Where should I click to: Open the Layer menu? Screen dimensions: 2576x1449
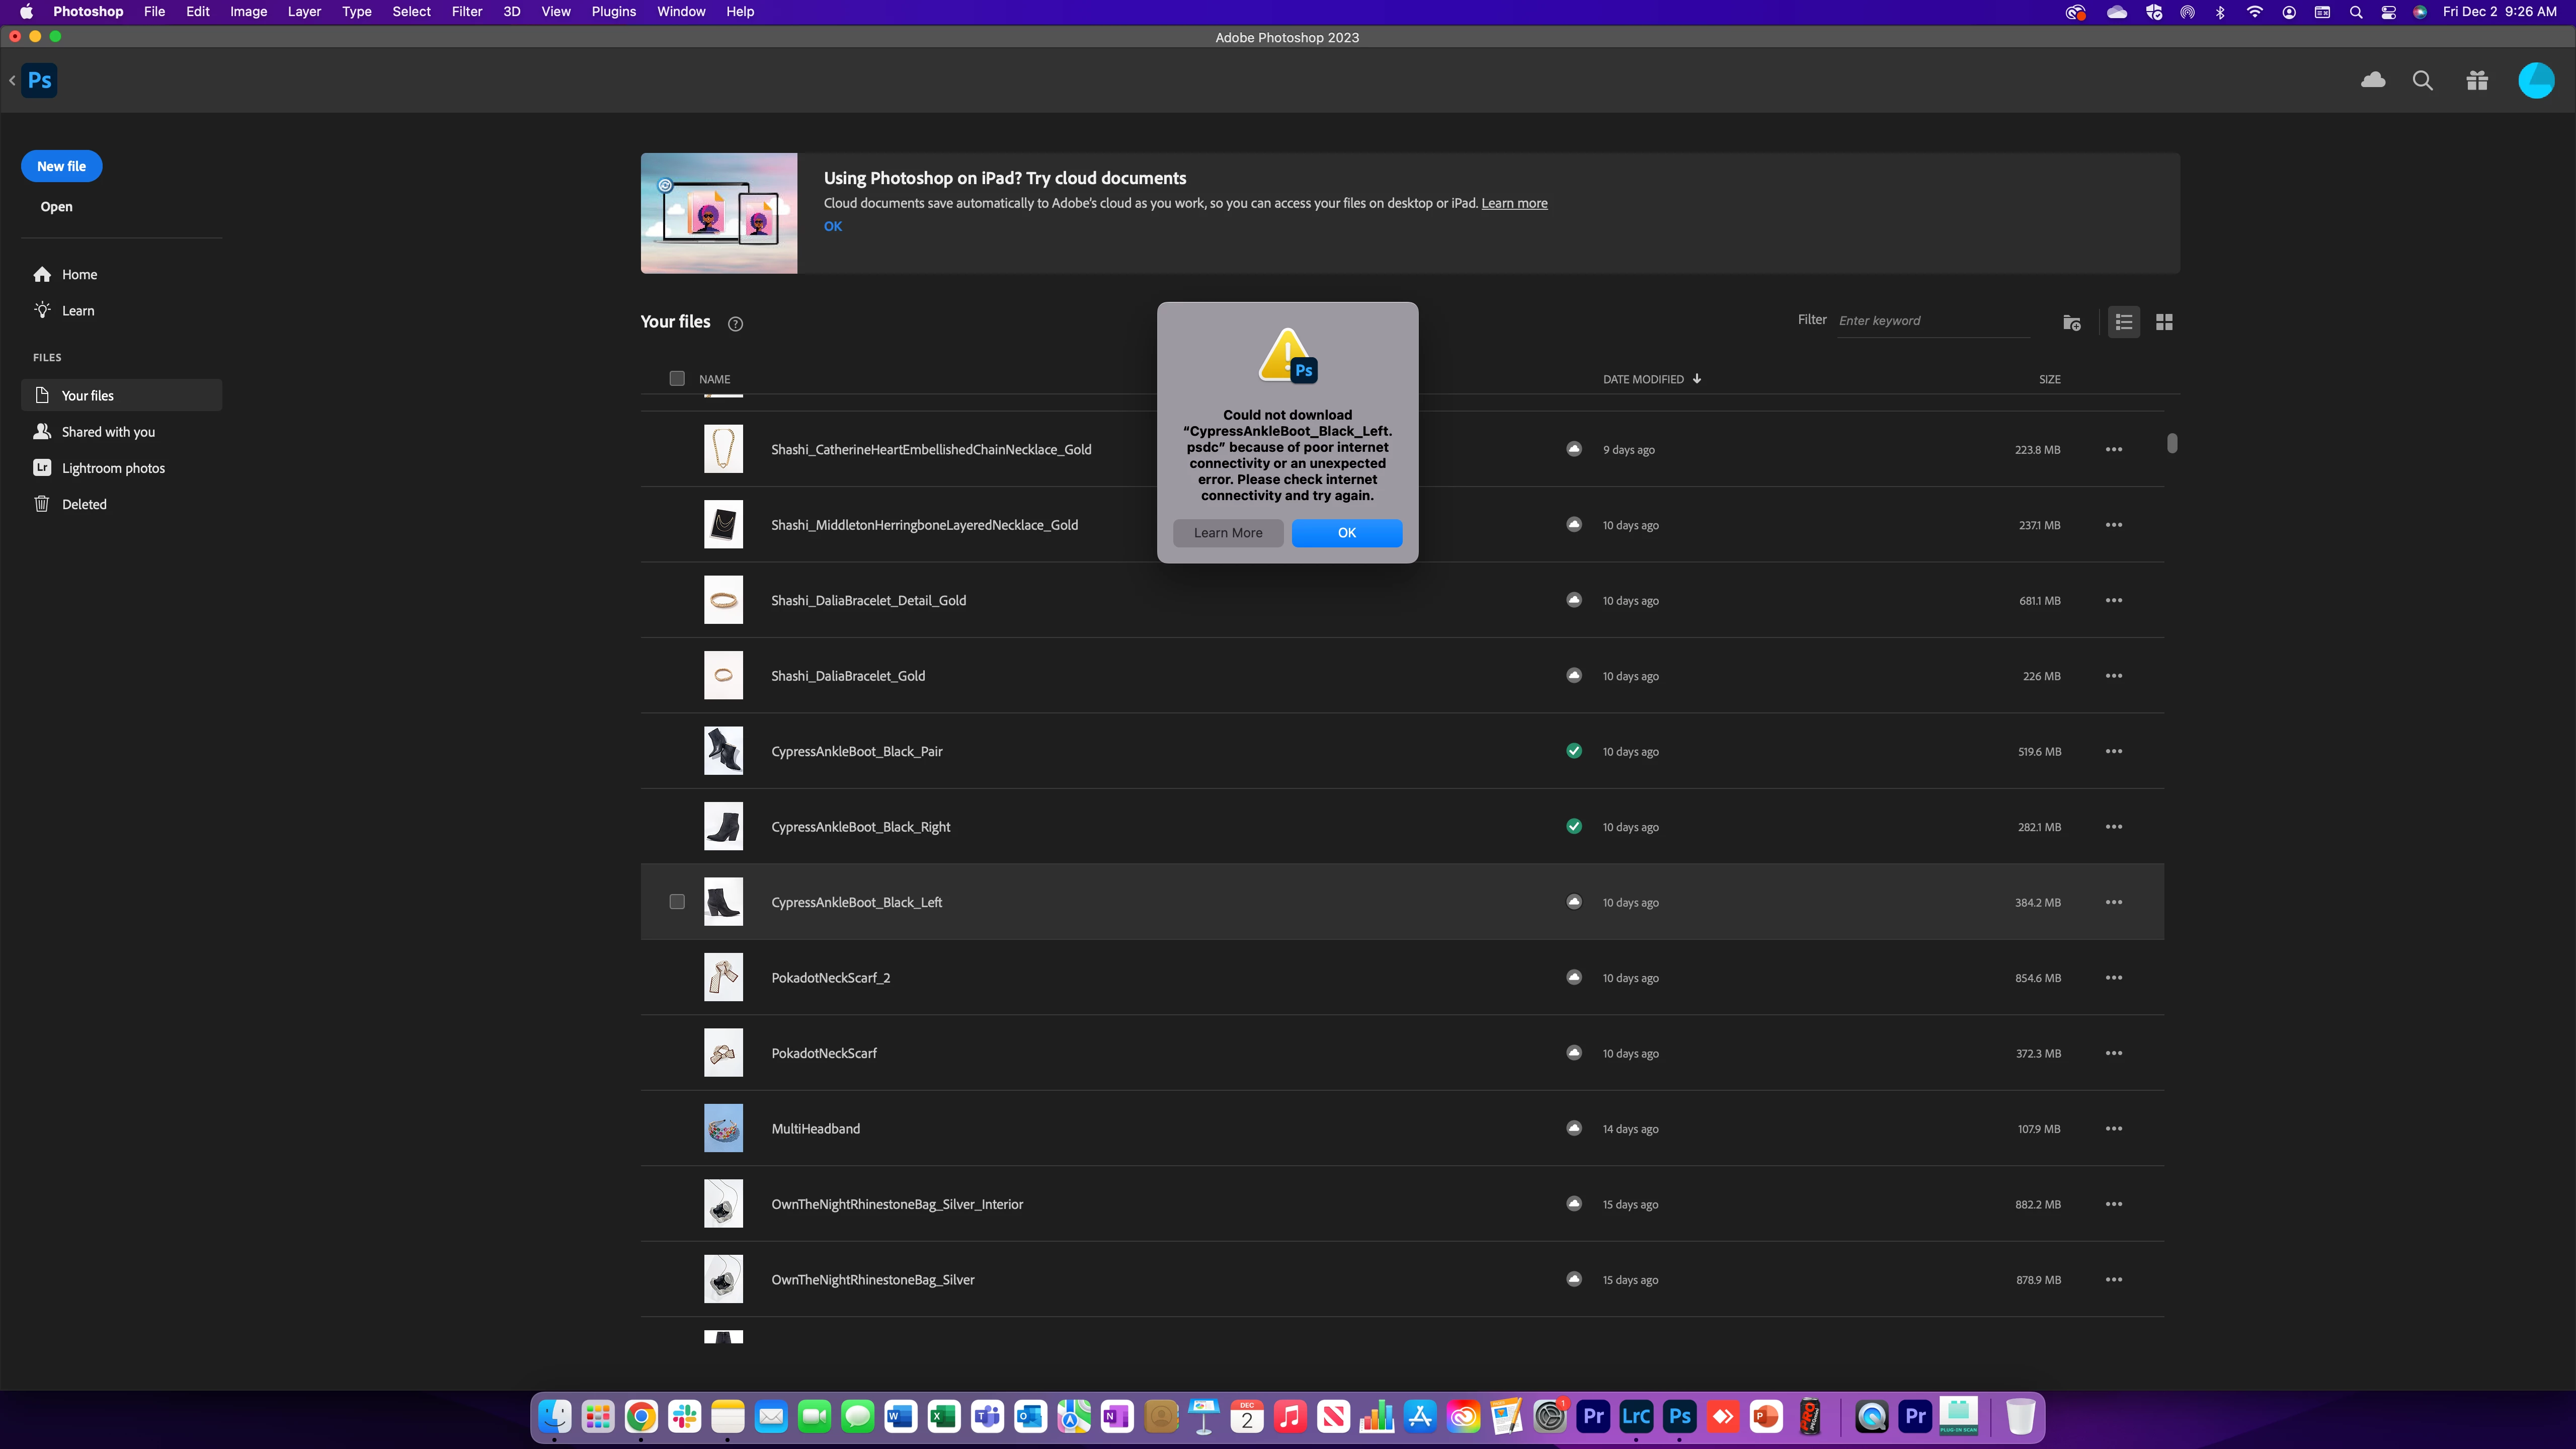coord(304,12)
